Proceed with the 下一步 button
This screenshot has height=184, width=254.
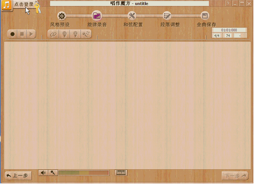pyautogui.click(x=235, y=176)
